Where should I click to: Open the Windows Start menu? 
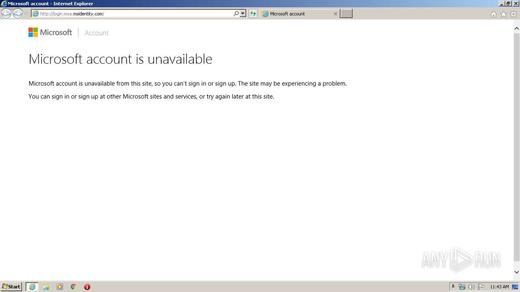(x=11, y=286)
